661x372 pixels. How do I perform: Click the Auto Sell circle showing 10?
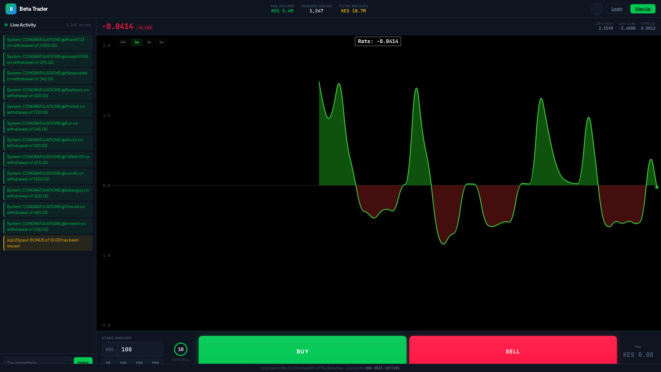[x=181, y=349]
